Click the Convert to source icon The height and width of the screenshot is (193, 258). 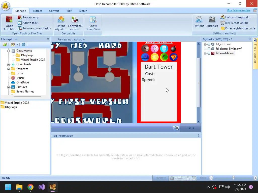point(75,20)
